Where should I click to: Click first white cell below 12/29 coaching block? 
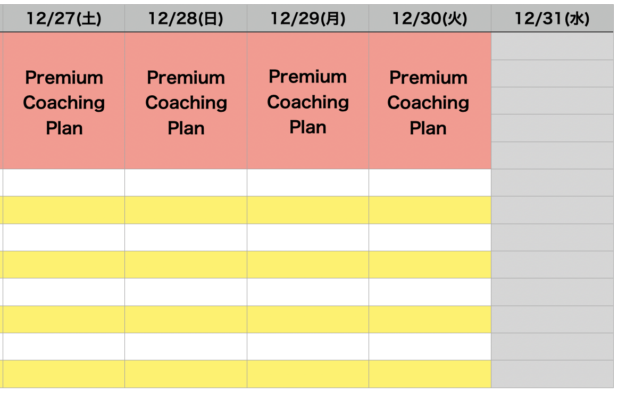308,183
